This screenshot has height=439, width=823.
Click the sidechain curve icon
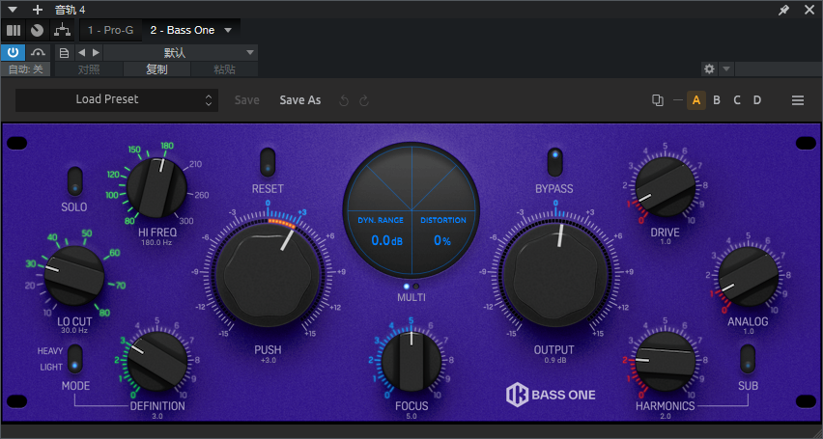38,52
